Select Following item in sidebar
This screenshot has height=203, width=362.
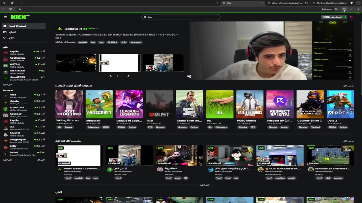(x=23, y=38)
